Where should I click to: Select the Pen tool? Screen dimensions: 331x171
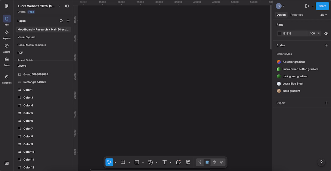click(150, 162)
